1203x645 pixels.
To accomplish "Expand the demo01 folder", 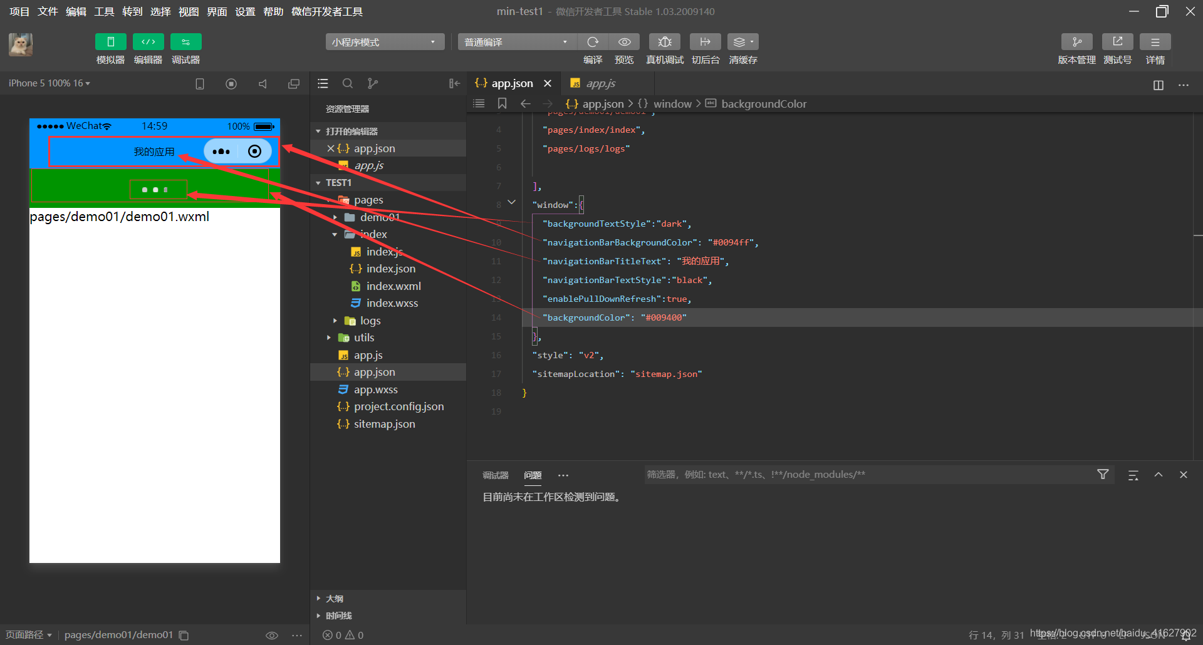I will [x=335, y=217].
